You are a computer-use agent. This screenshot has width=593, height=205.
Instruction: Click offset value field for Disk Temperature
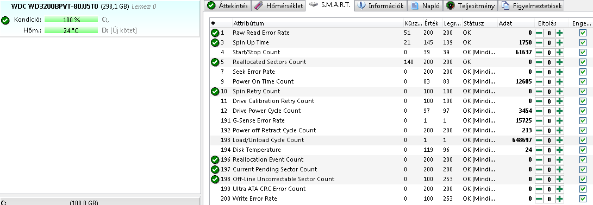coord(549,150)
